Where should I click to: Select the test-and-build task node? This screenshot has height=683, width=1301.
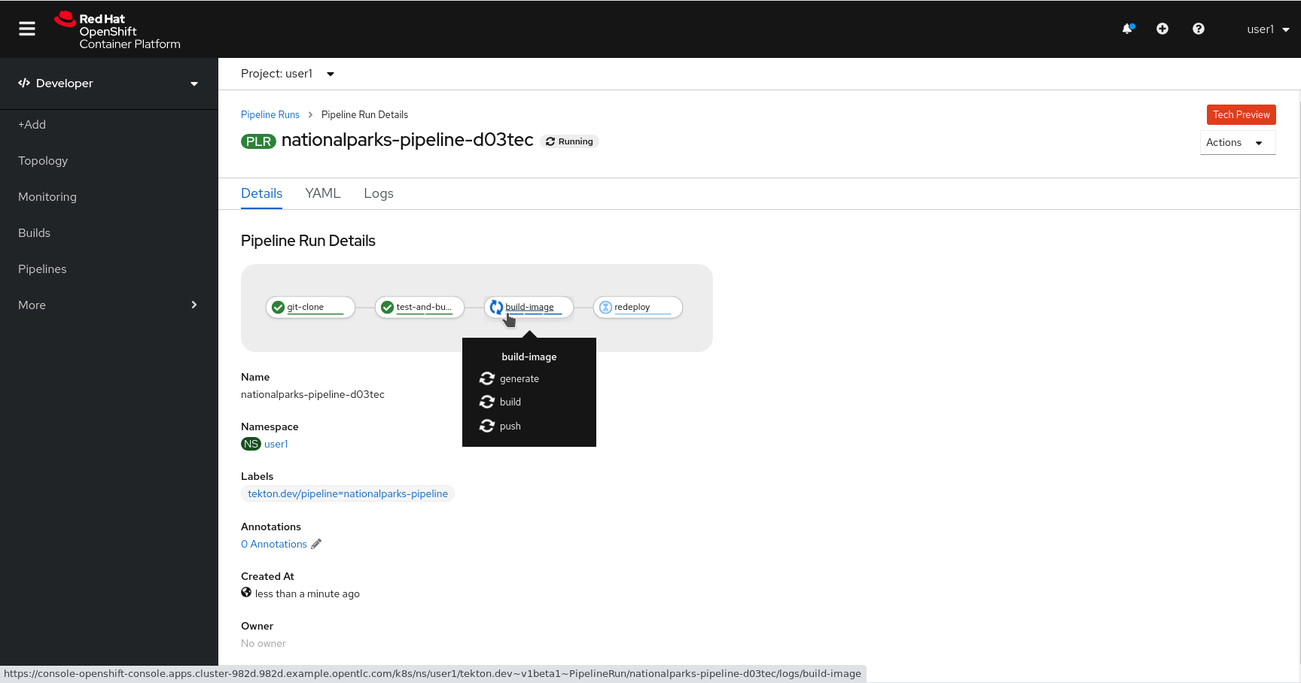click(419, 307)
